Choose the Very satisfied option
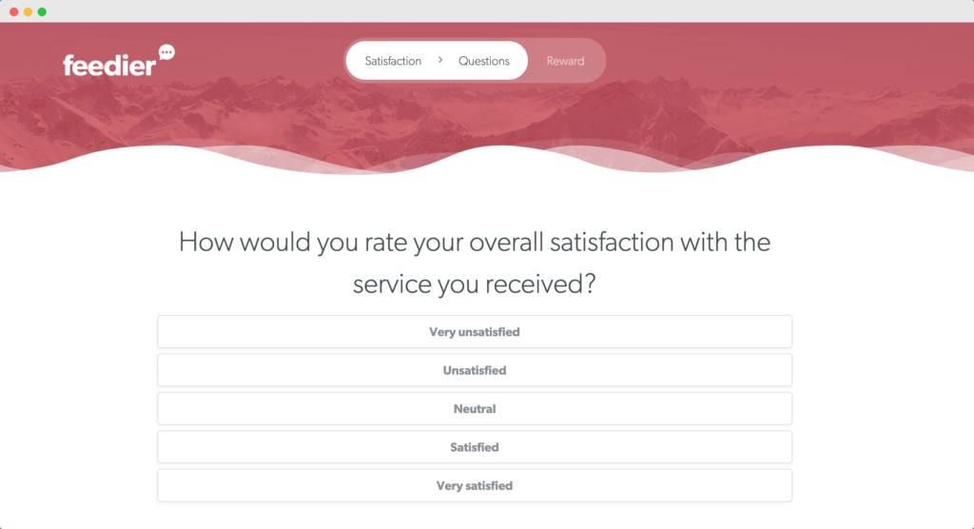 475,485
